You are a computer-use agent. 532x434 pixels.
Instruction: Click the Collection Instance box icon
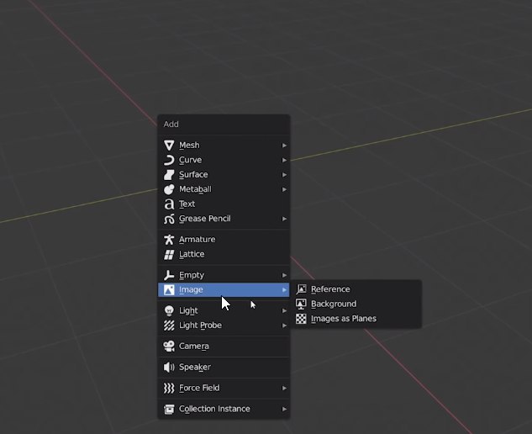169,409
